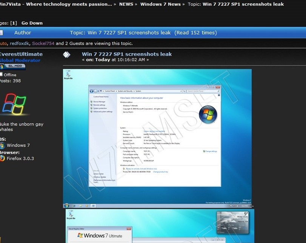View redfoxdk's profile

pos(20,43)
